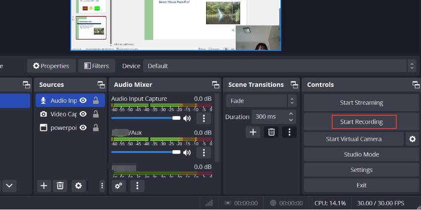
Task: Lock the Video Capture source
Action: click(x=96, y=114)
